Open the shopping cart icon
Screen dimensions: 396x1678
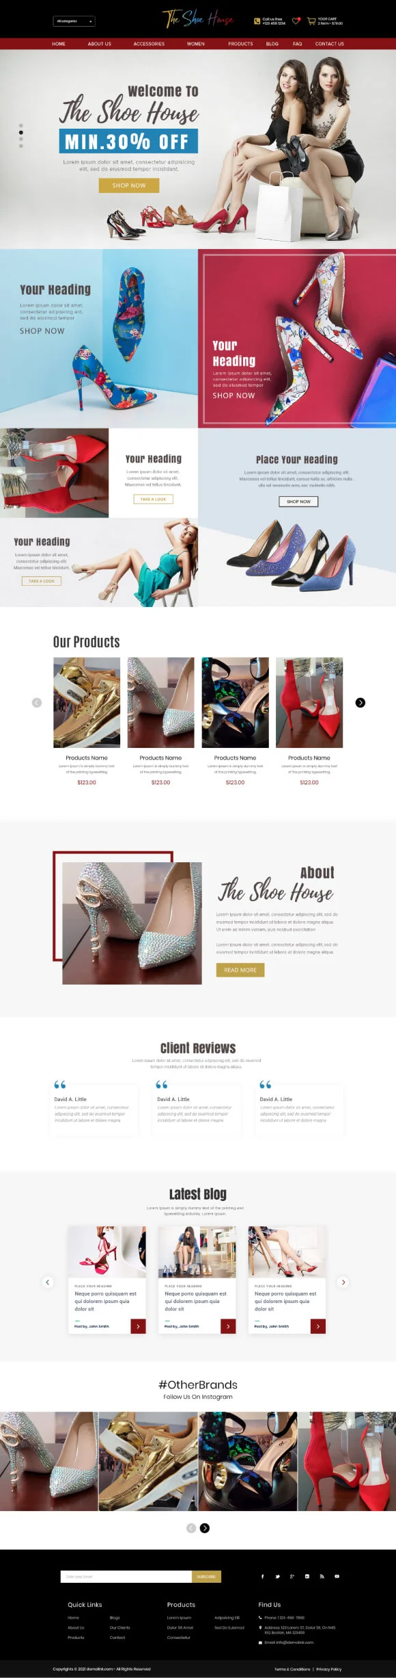(x=311, y=21)
